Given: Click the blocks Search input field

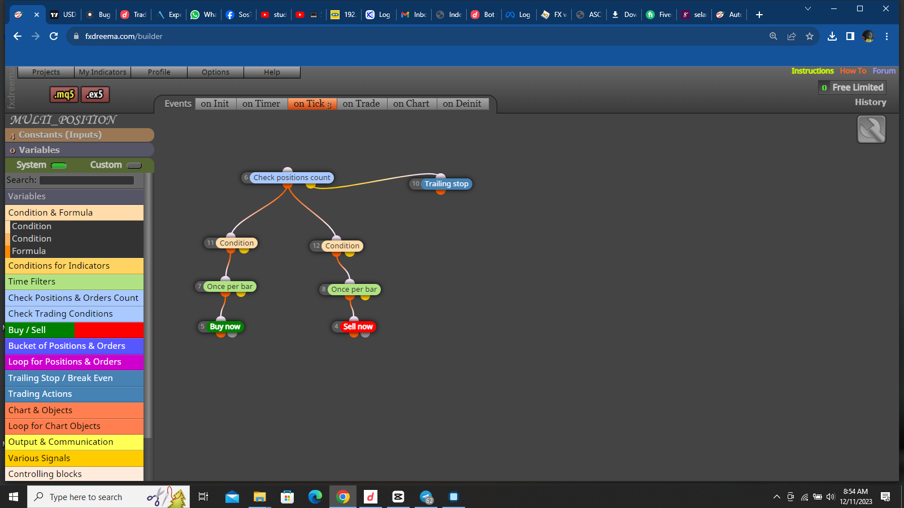Looking at the screenshot, I should coord(86,180).
